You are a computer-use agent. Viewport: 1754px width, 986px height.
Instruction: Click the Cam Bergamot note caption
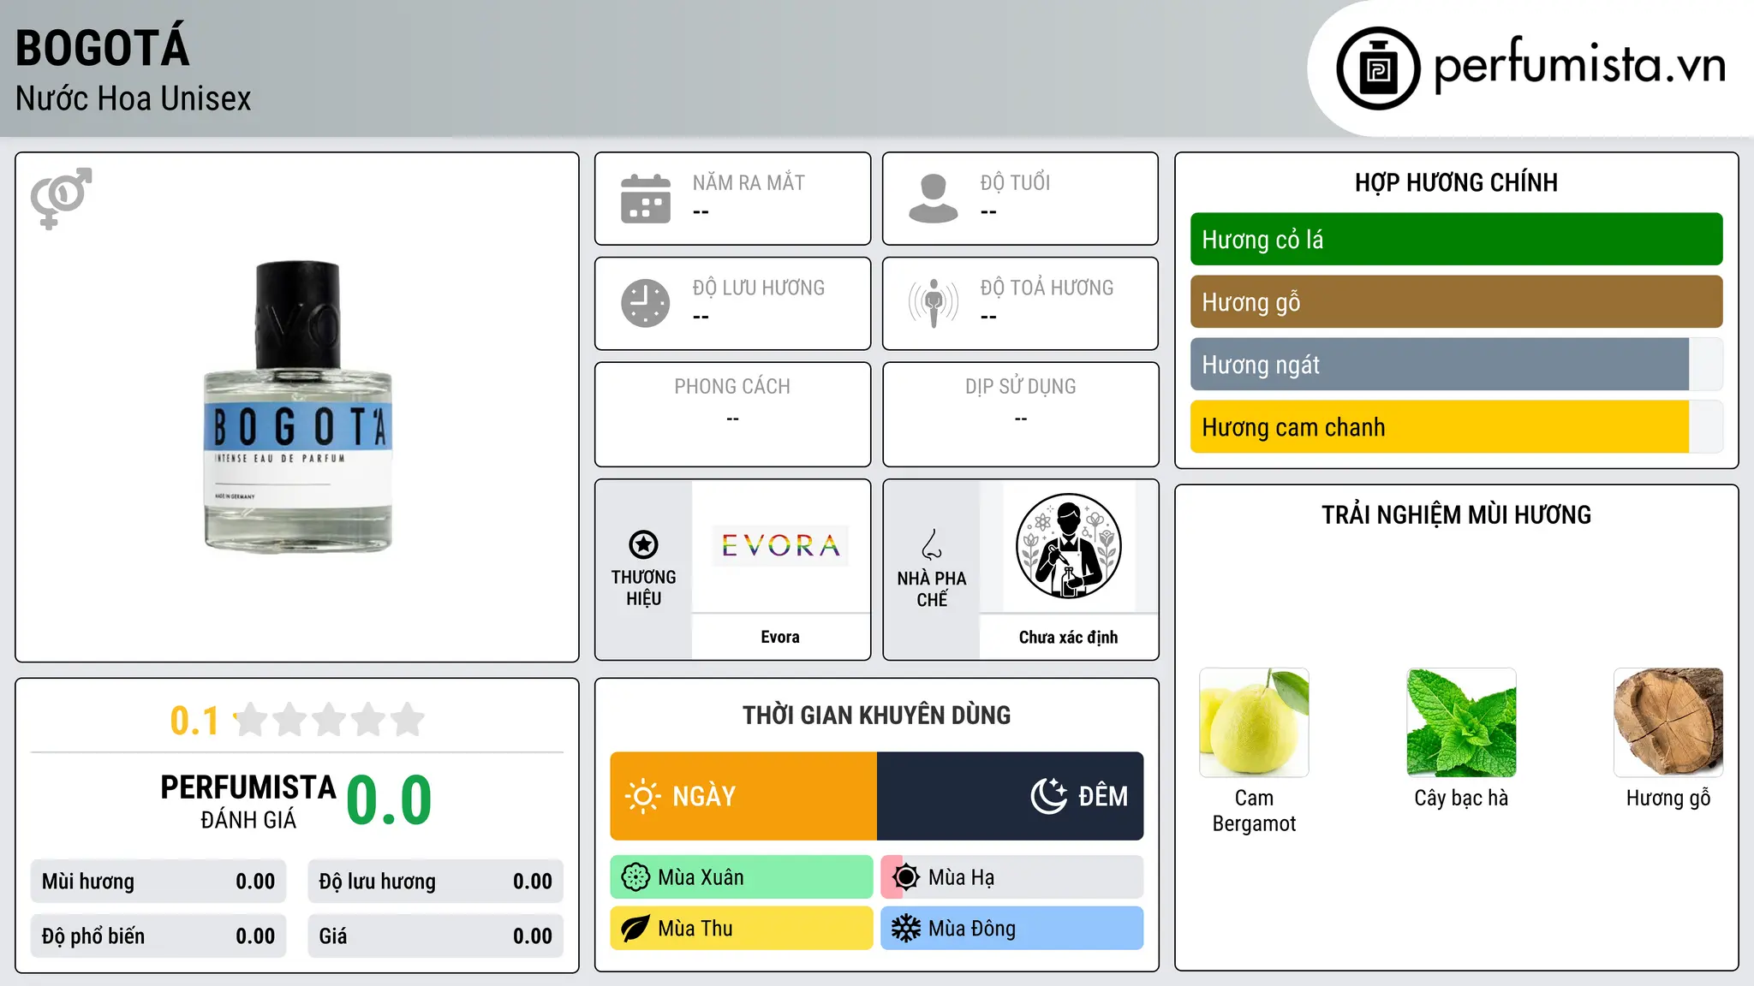(x=1254, y=811)
